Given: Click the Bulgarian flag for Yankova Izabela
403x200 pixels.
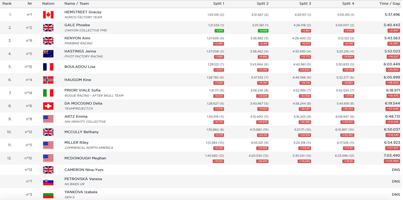Looking at the screenshot, I should (48, 194).
